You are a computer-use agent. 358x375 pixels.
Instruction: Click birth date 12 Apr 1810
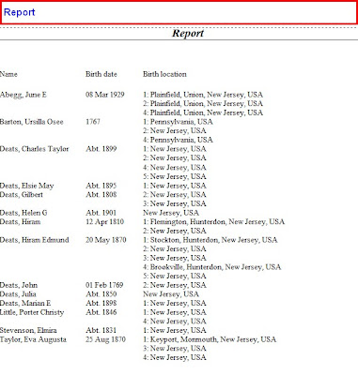(104, 221)
